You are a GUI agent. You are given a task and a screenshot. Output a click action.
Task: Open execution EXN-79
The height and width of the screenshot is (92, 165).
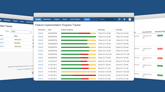[x=41, y=61]
